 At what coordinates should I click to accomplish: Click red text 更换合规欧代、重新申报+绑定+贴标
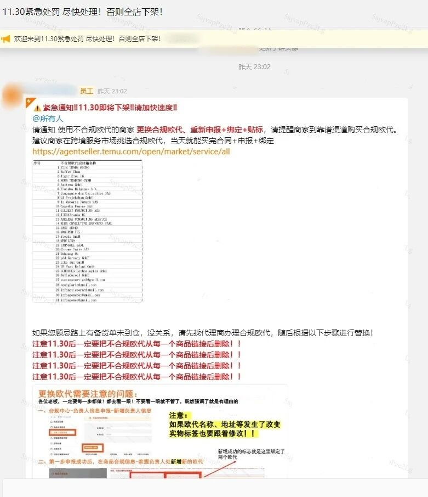click(199, 130)
